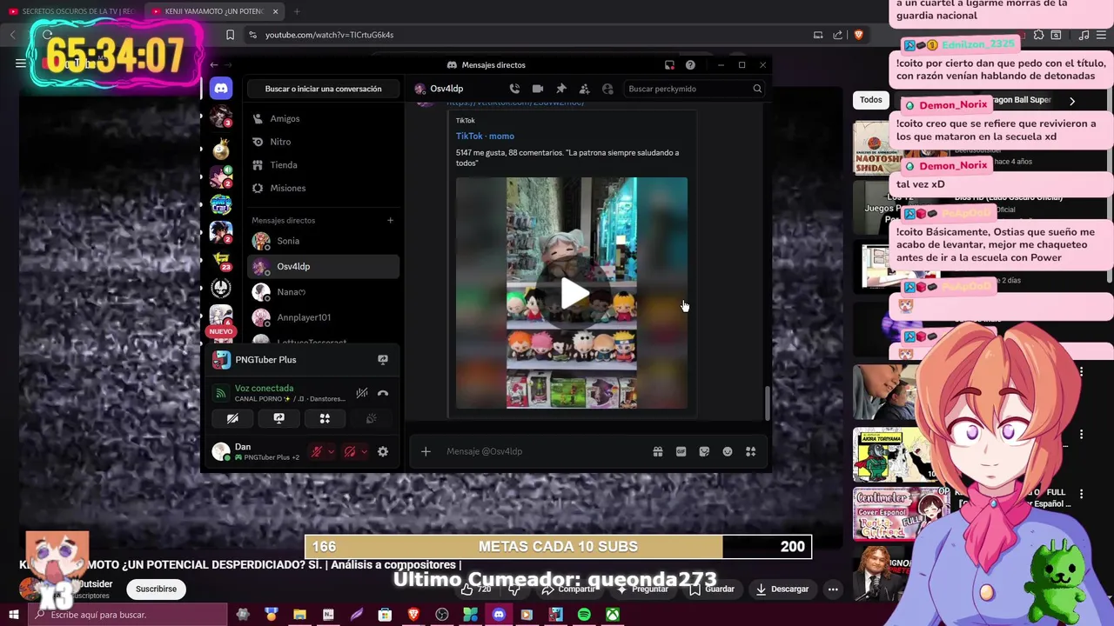This screenshot has height=626, width=1114.
Task: Show next filter chips arrow on YouTube
Action: 1072,101
